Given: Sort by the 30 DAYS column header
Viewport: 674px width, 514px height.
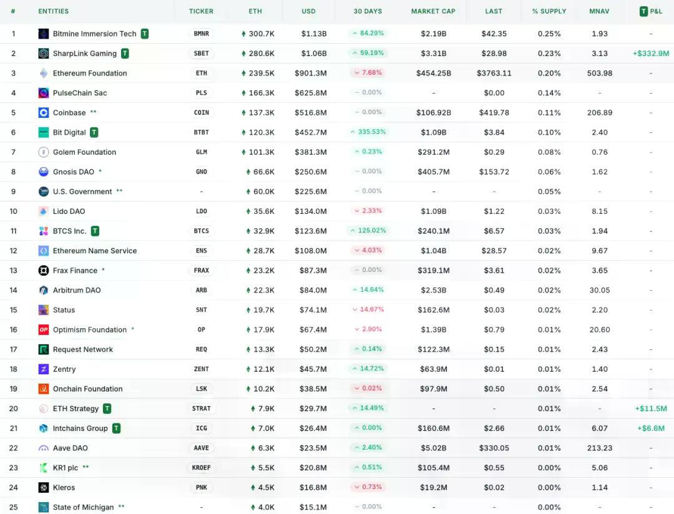Looking at the screenshot, I should (x=368, y=11).
